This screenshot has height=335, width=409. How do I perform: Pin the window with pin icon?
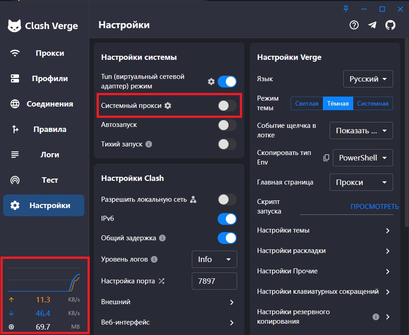point(346,9)
